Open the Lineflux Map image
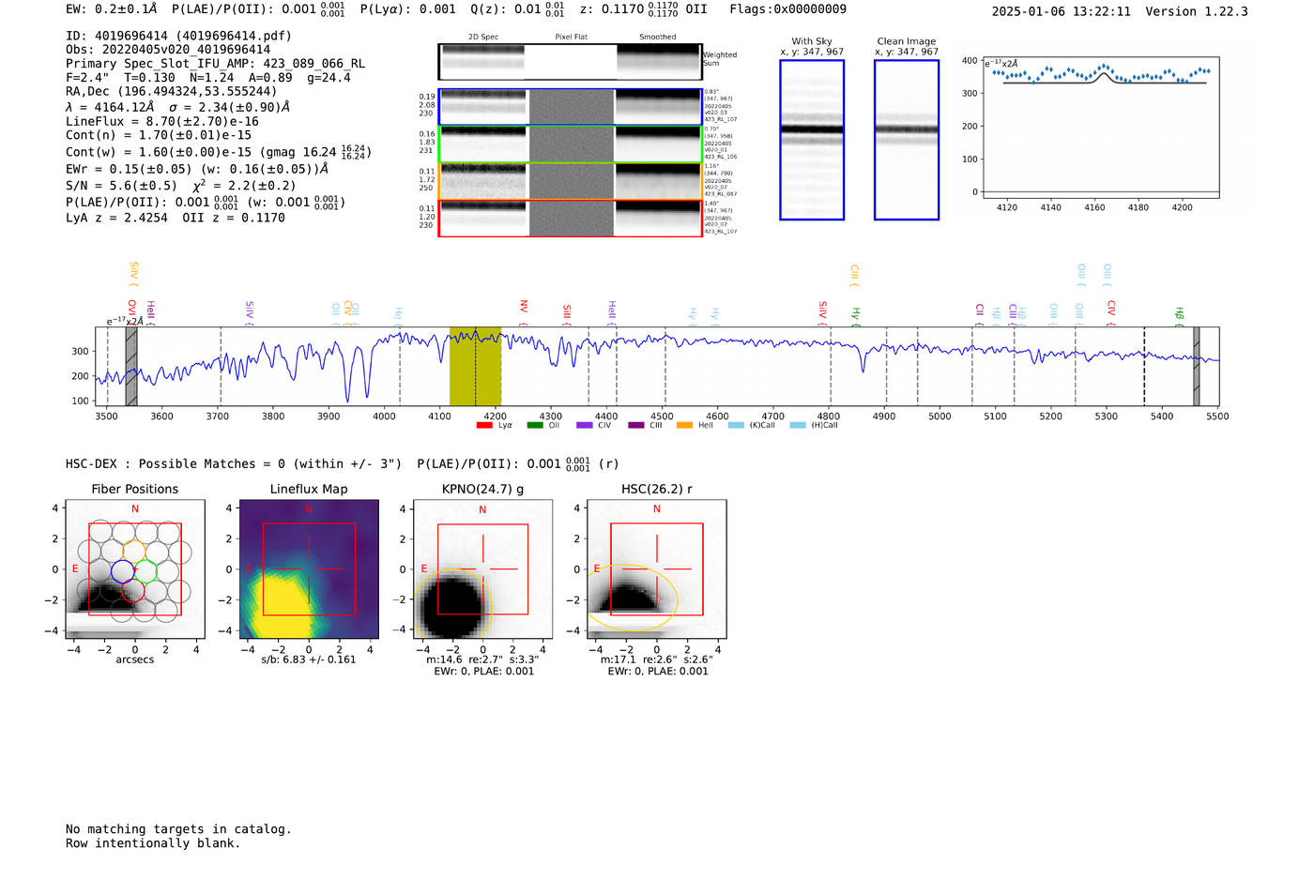1314x894 pixels. pos(309,569)
